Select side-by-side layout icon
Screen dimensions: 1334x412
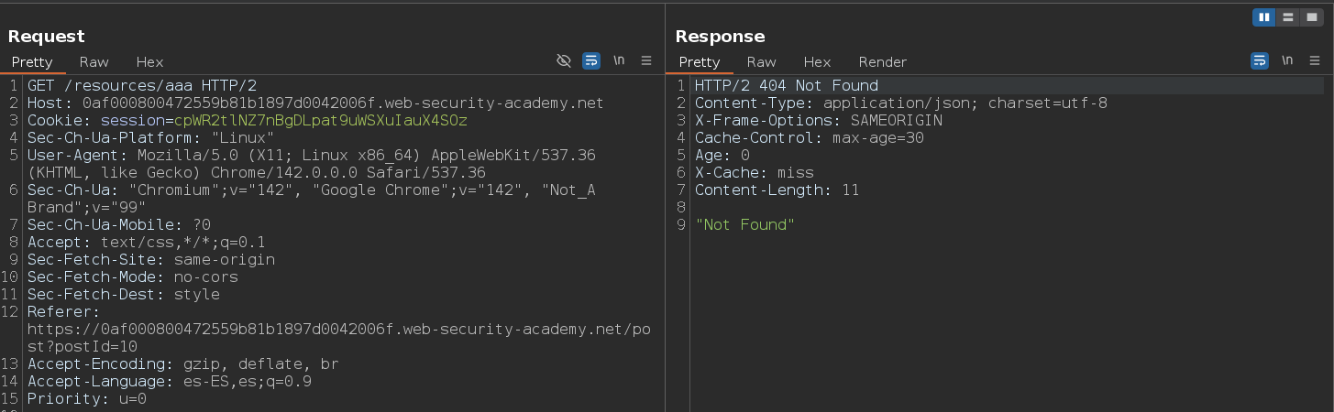click(1264, 17)
